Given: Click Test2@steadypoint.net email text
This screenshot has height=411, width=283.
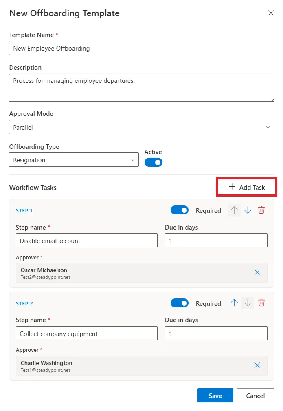Looking at the screenshot, I should click(46, 277).
